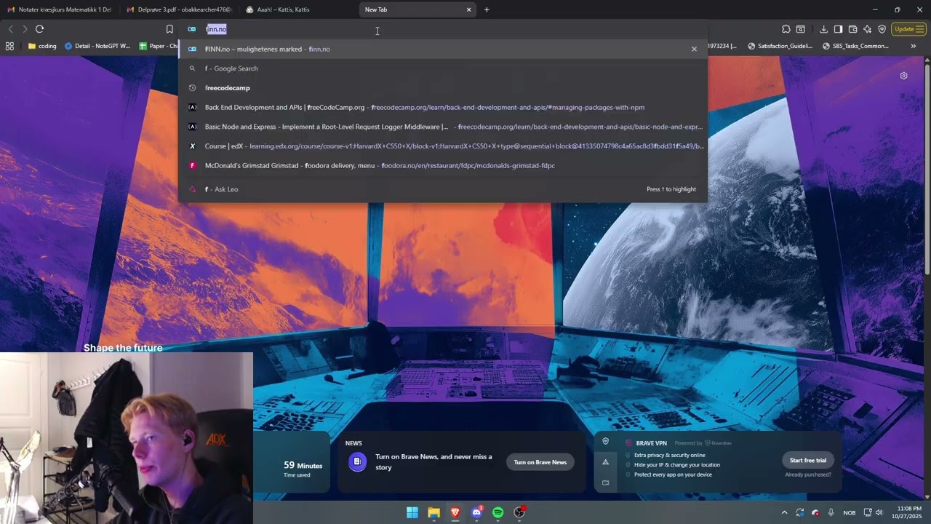The width and height of the screenshot is (931, 524).
Task: Open OBS Studio from the taskbar
Action: pyautogui.click(x=519, y=512)
